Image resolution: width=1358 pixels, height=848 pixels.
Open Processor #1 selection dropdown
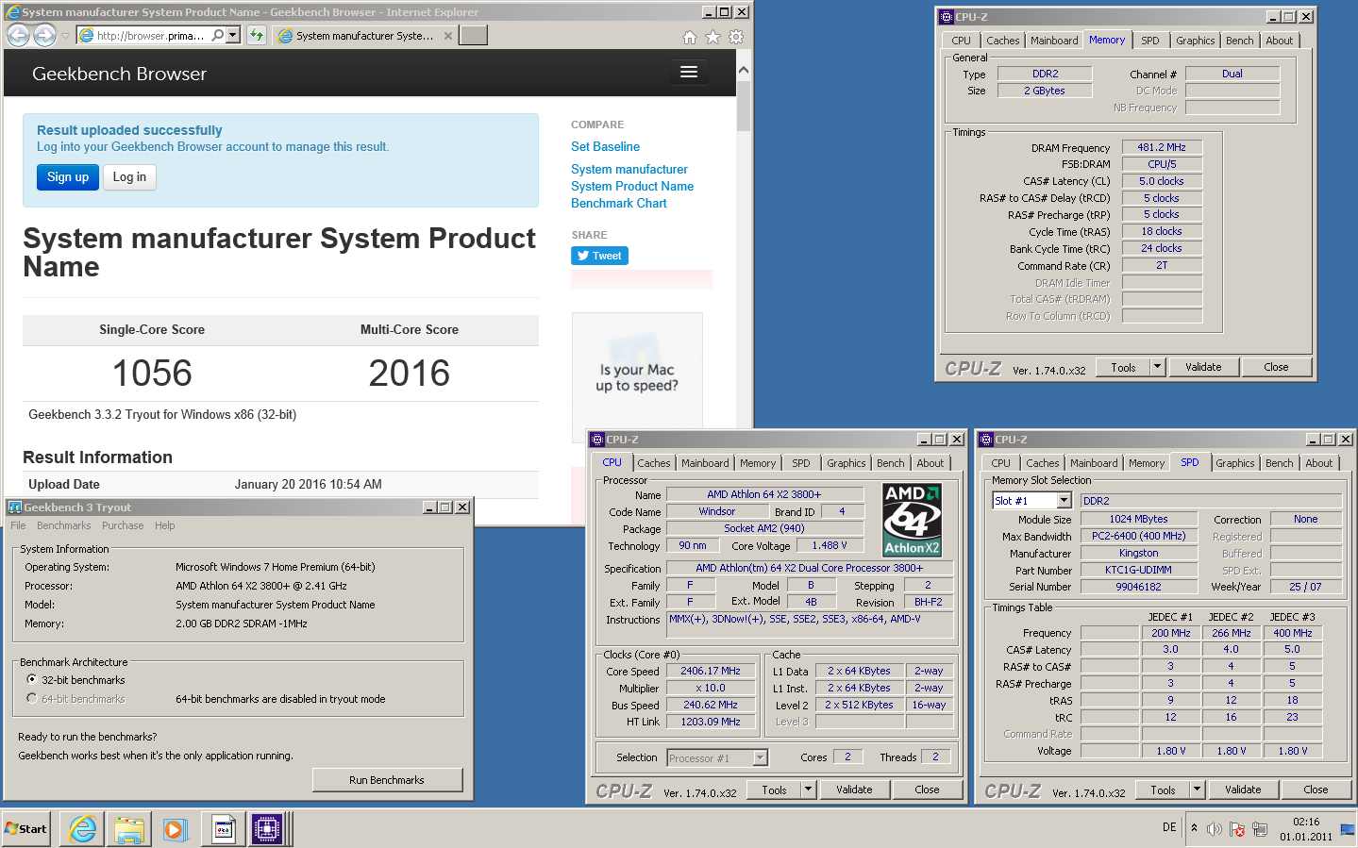pos(761,757)
